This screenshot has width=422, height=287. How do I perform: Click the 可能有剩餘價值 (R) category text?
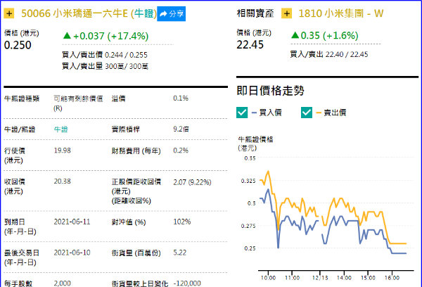tap(78, 103)
